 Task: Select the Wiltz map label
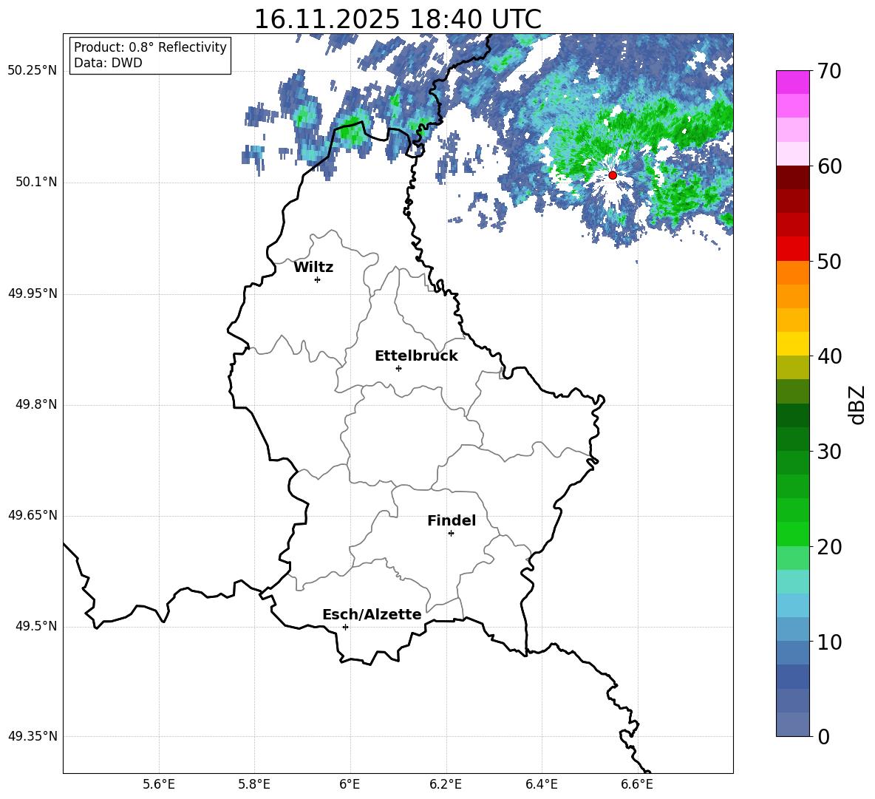(313, 268)
